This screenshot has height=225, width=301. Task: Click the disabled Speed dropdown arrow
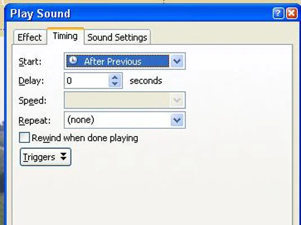(177, 100)
